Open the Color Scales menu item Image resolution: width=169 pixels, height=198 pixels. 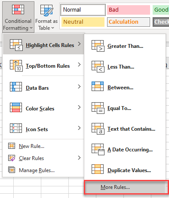coord(43,107)
